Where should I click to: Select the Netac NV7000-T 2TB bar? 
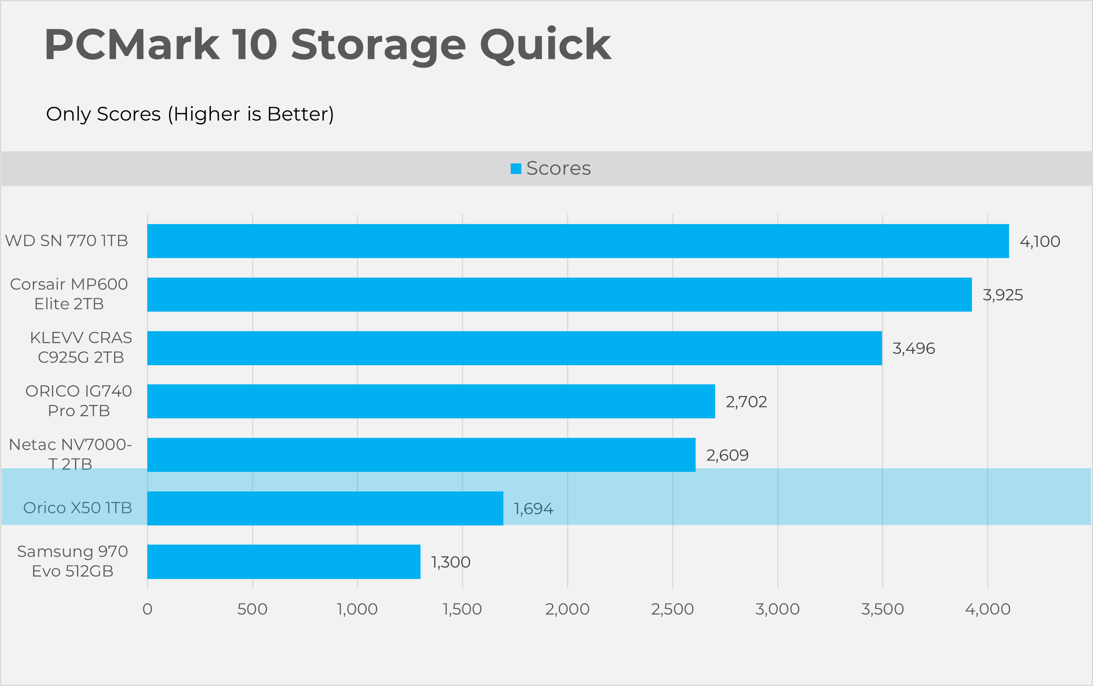(421, 455)
